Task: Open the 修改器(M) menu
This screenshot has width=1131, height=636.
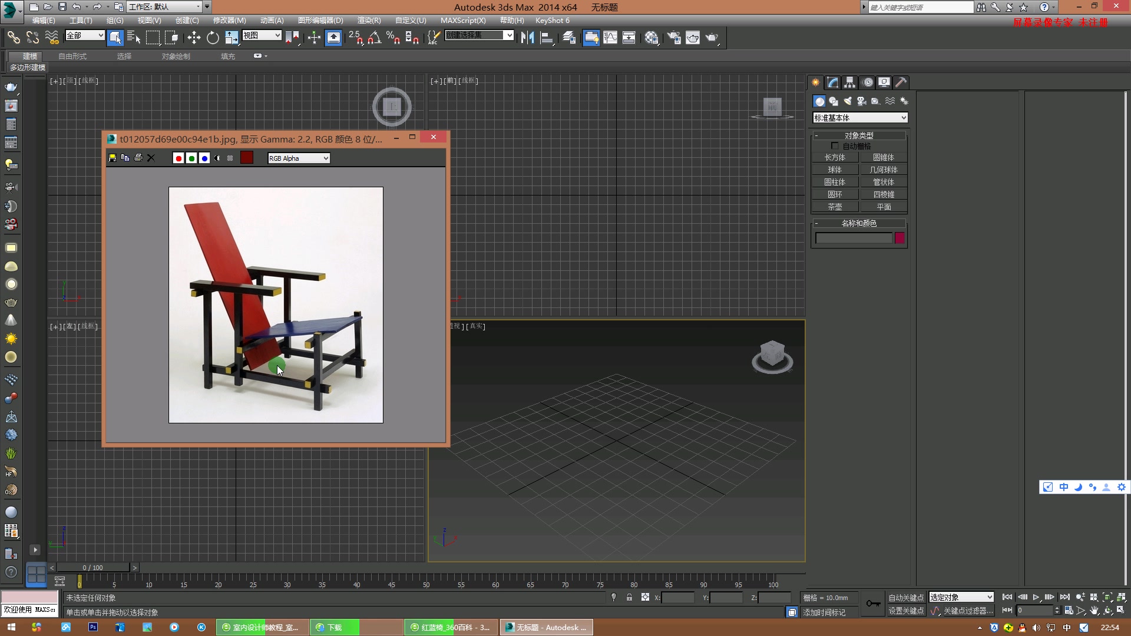Action: pos(229,21)
